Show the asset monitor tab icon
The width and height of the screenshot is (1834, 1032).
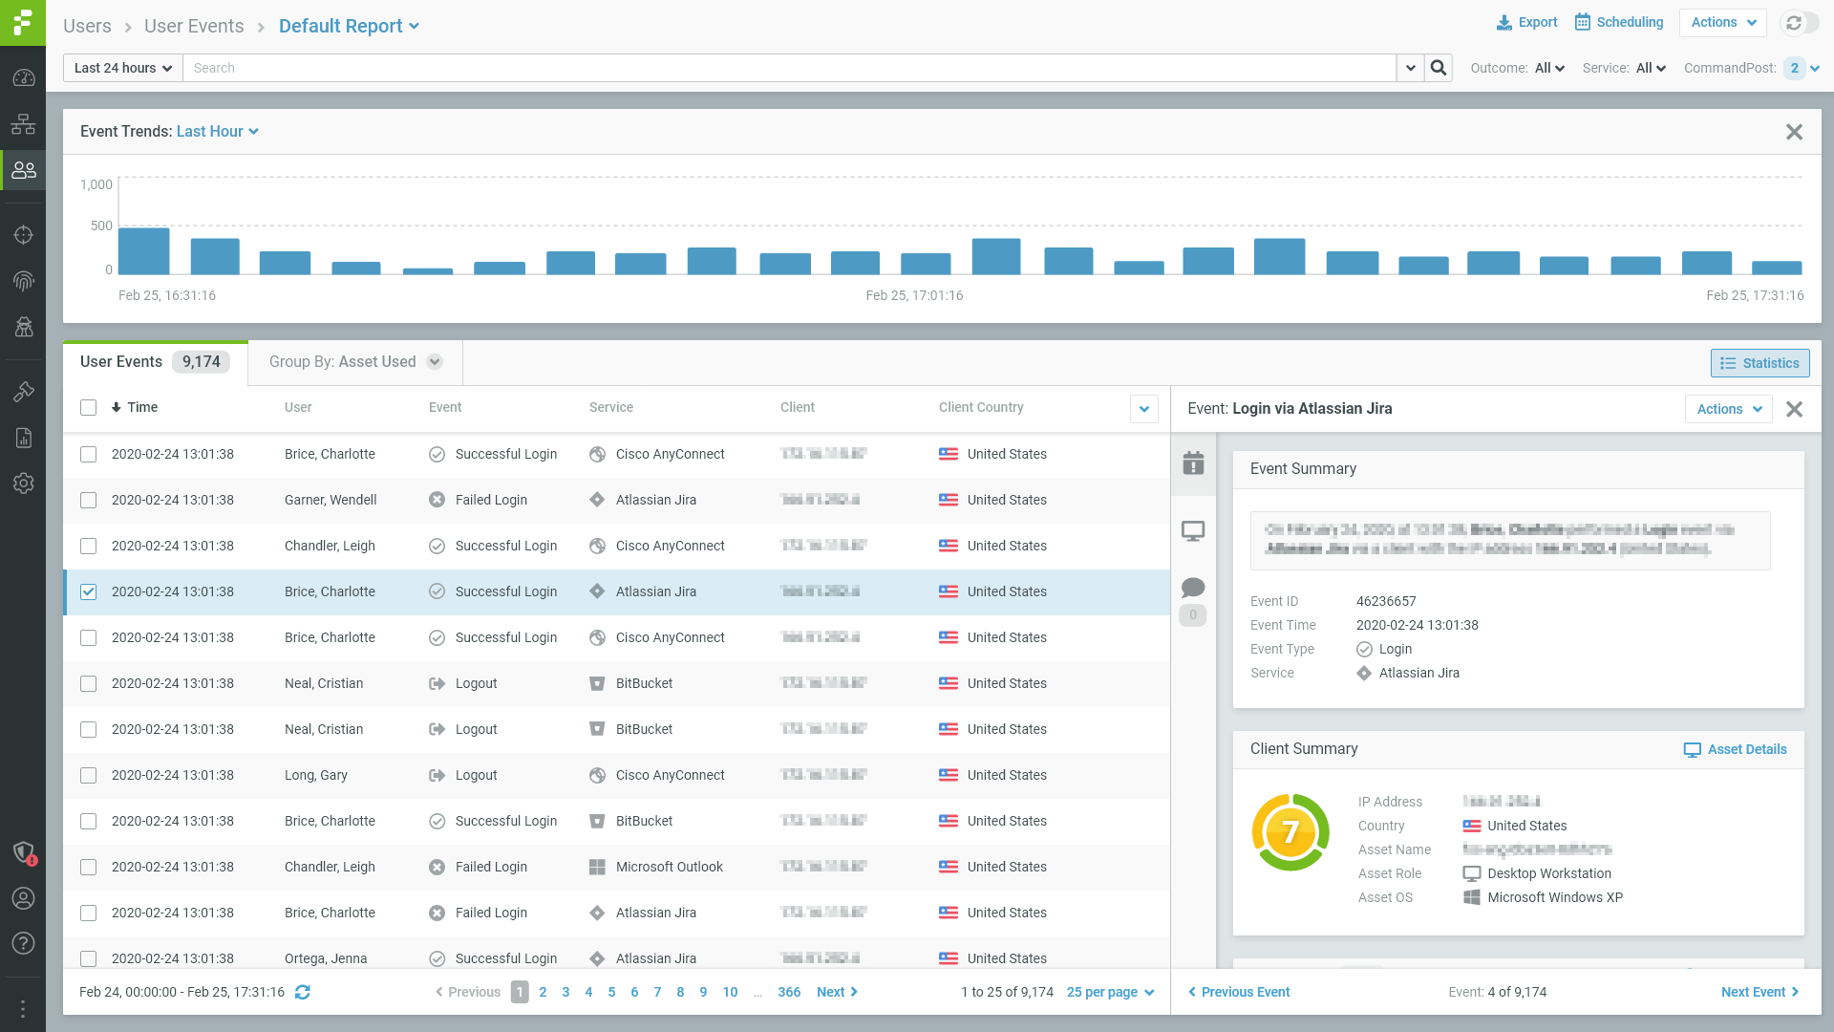1193,531
